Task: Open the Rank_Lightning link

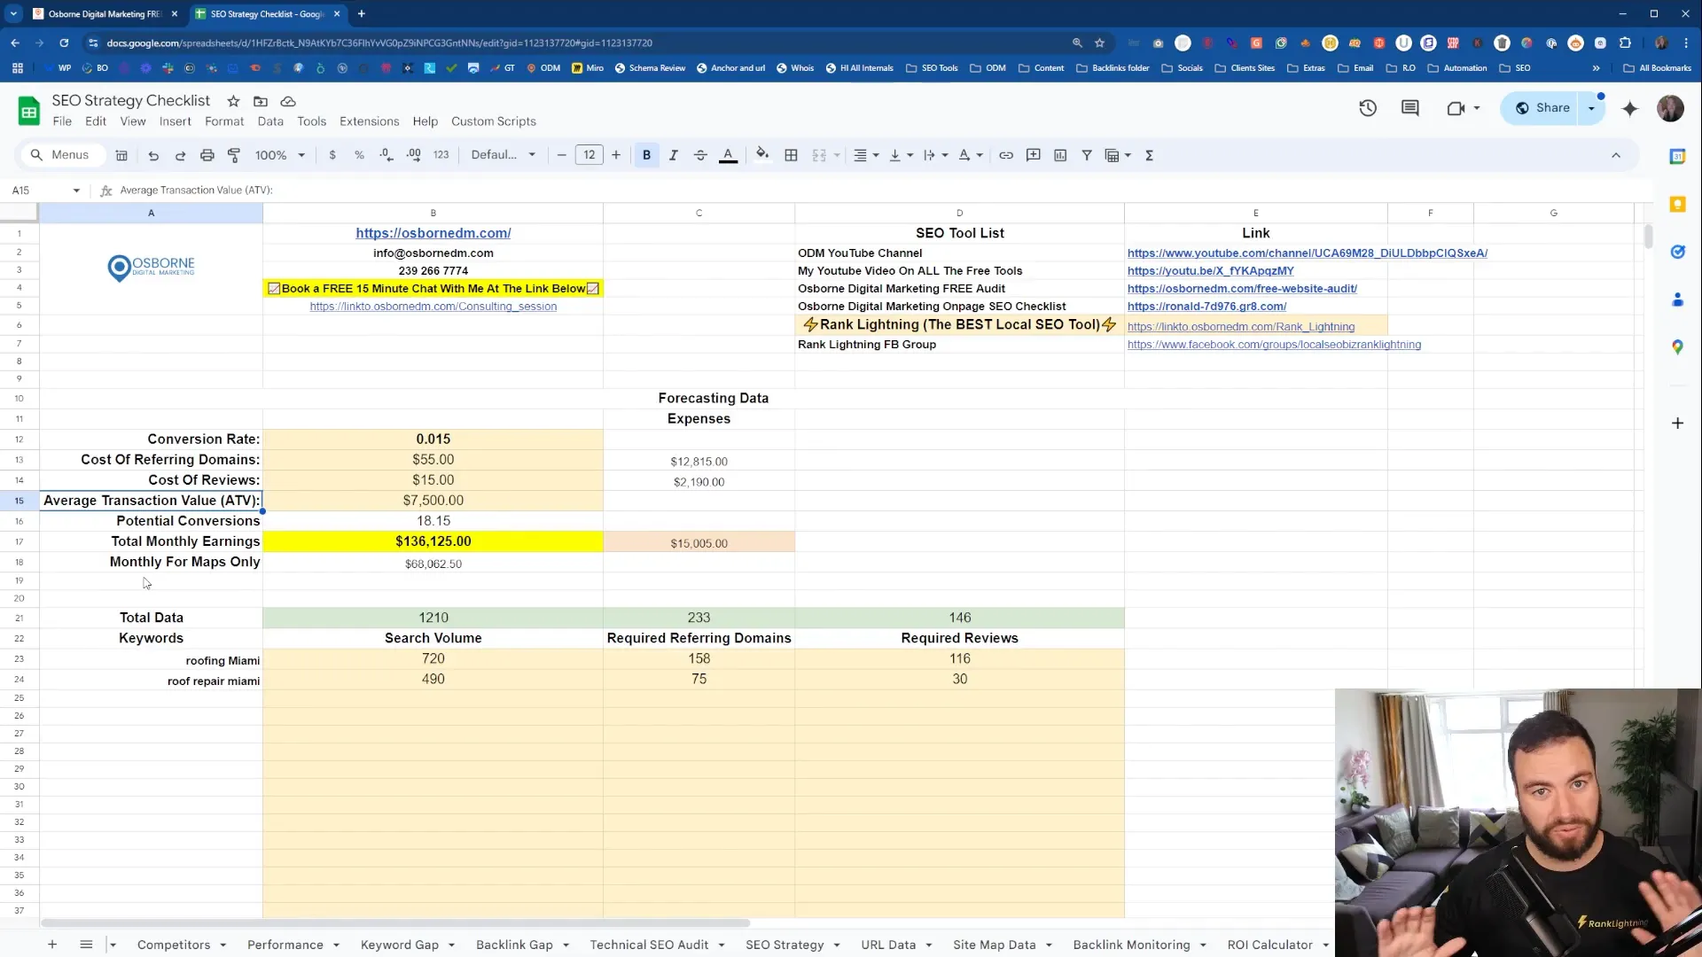Action: click(1241, 327)
